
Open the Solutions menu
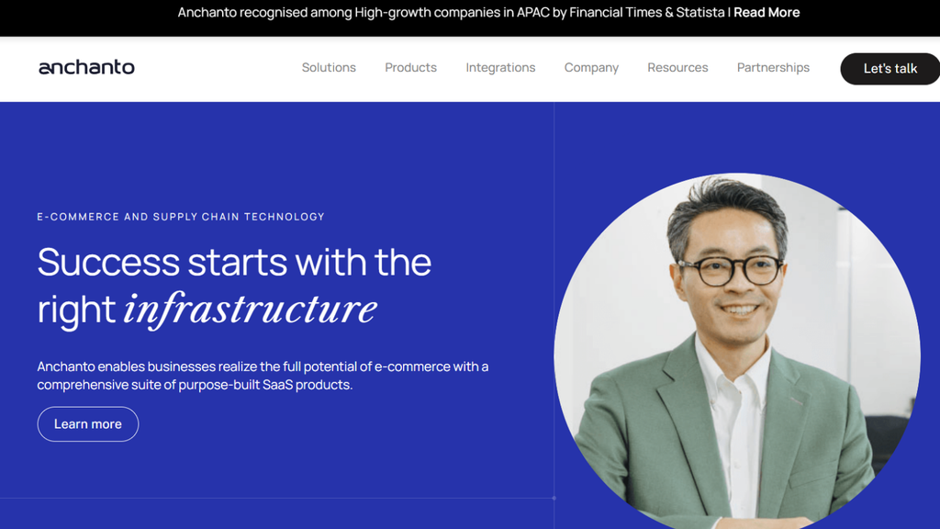(329, 67)
